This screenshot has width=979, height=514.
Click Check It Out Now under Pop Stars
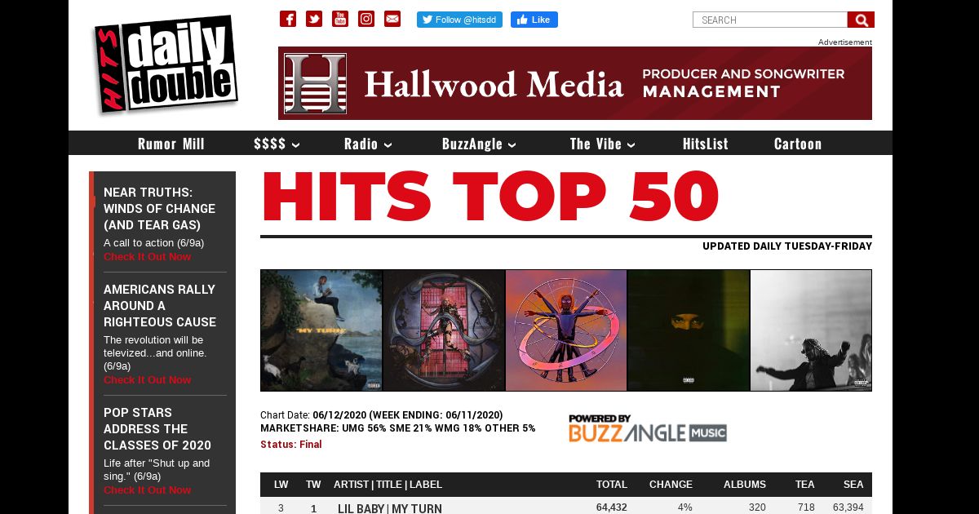pos(147,490)
